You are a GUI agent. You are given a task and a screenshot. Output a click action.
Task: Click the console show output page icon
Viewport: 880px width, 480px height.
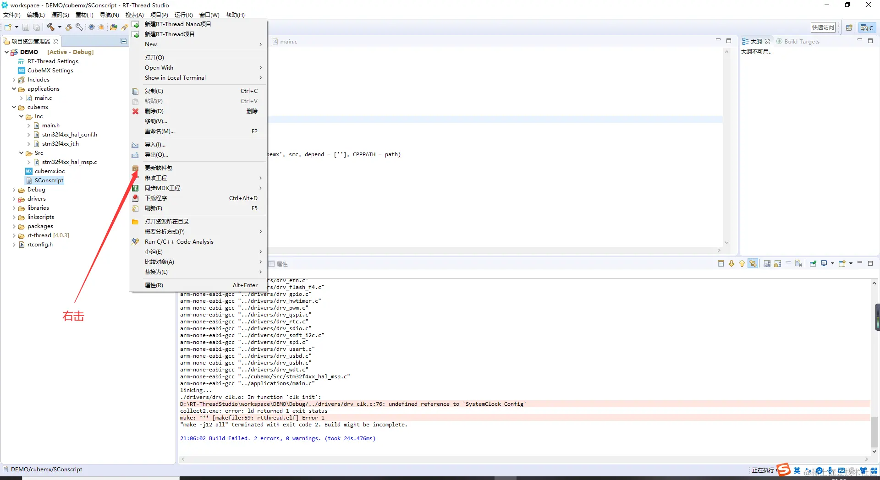(721, 263)
